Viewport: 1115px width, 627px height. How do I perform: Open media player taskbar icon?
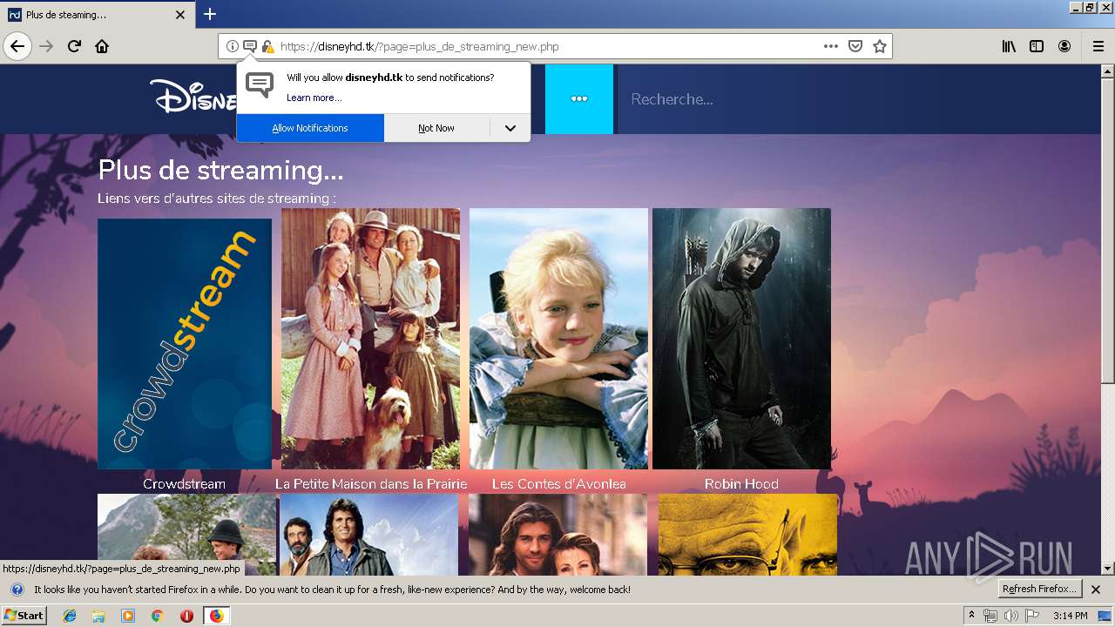(128, 616)
